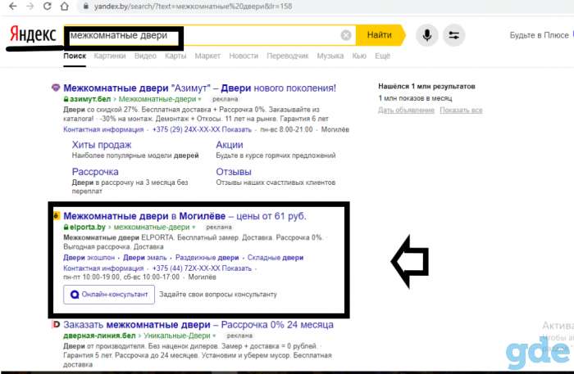Open the Новости tab
The width and height of the screenshot is (574, 374).
(244, 56)
